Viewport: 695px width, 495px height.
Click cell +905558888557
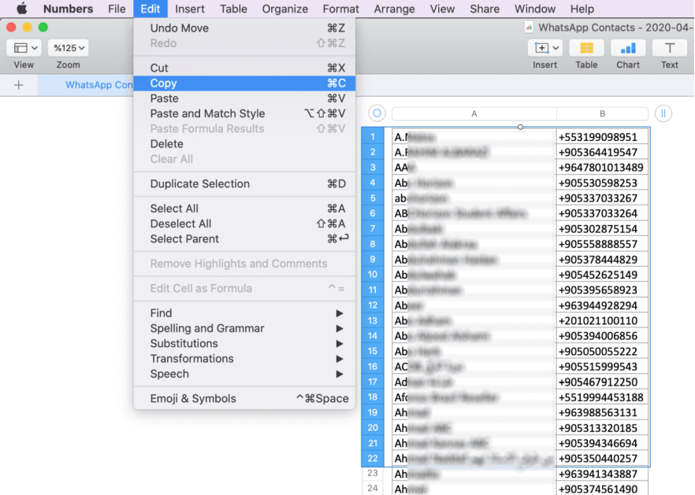click(x=602, y=244)
